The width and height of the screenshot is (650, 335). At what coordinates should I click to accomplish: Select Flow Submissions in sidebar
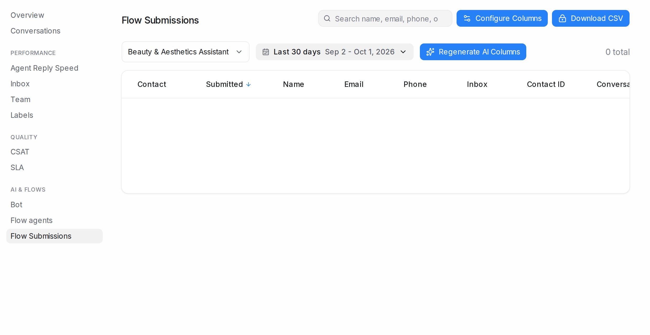(x=55, y=236)
